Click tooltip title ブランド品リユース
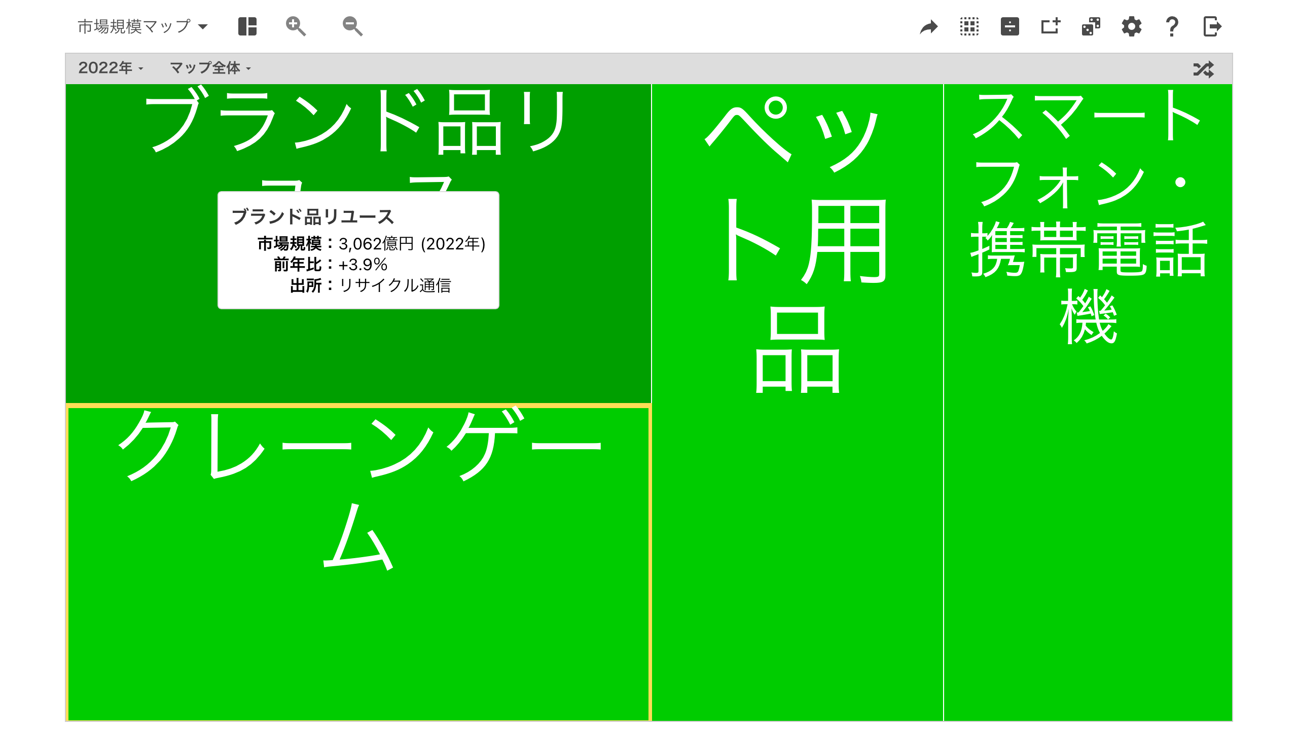Viewport: 1298px width, 730px height. (313, 217)
